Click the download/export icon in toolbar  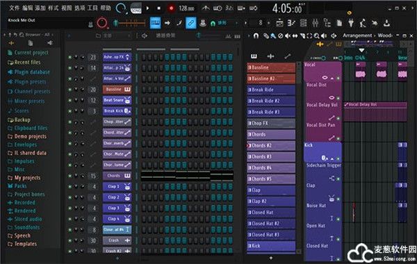click(386, 23)
